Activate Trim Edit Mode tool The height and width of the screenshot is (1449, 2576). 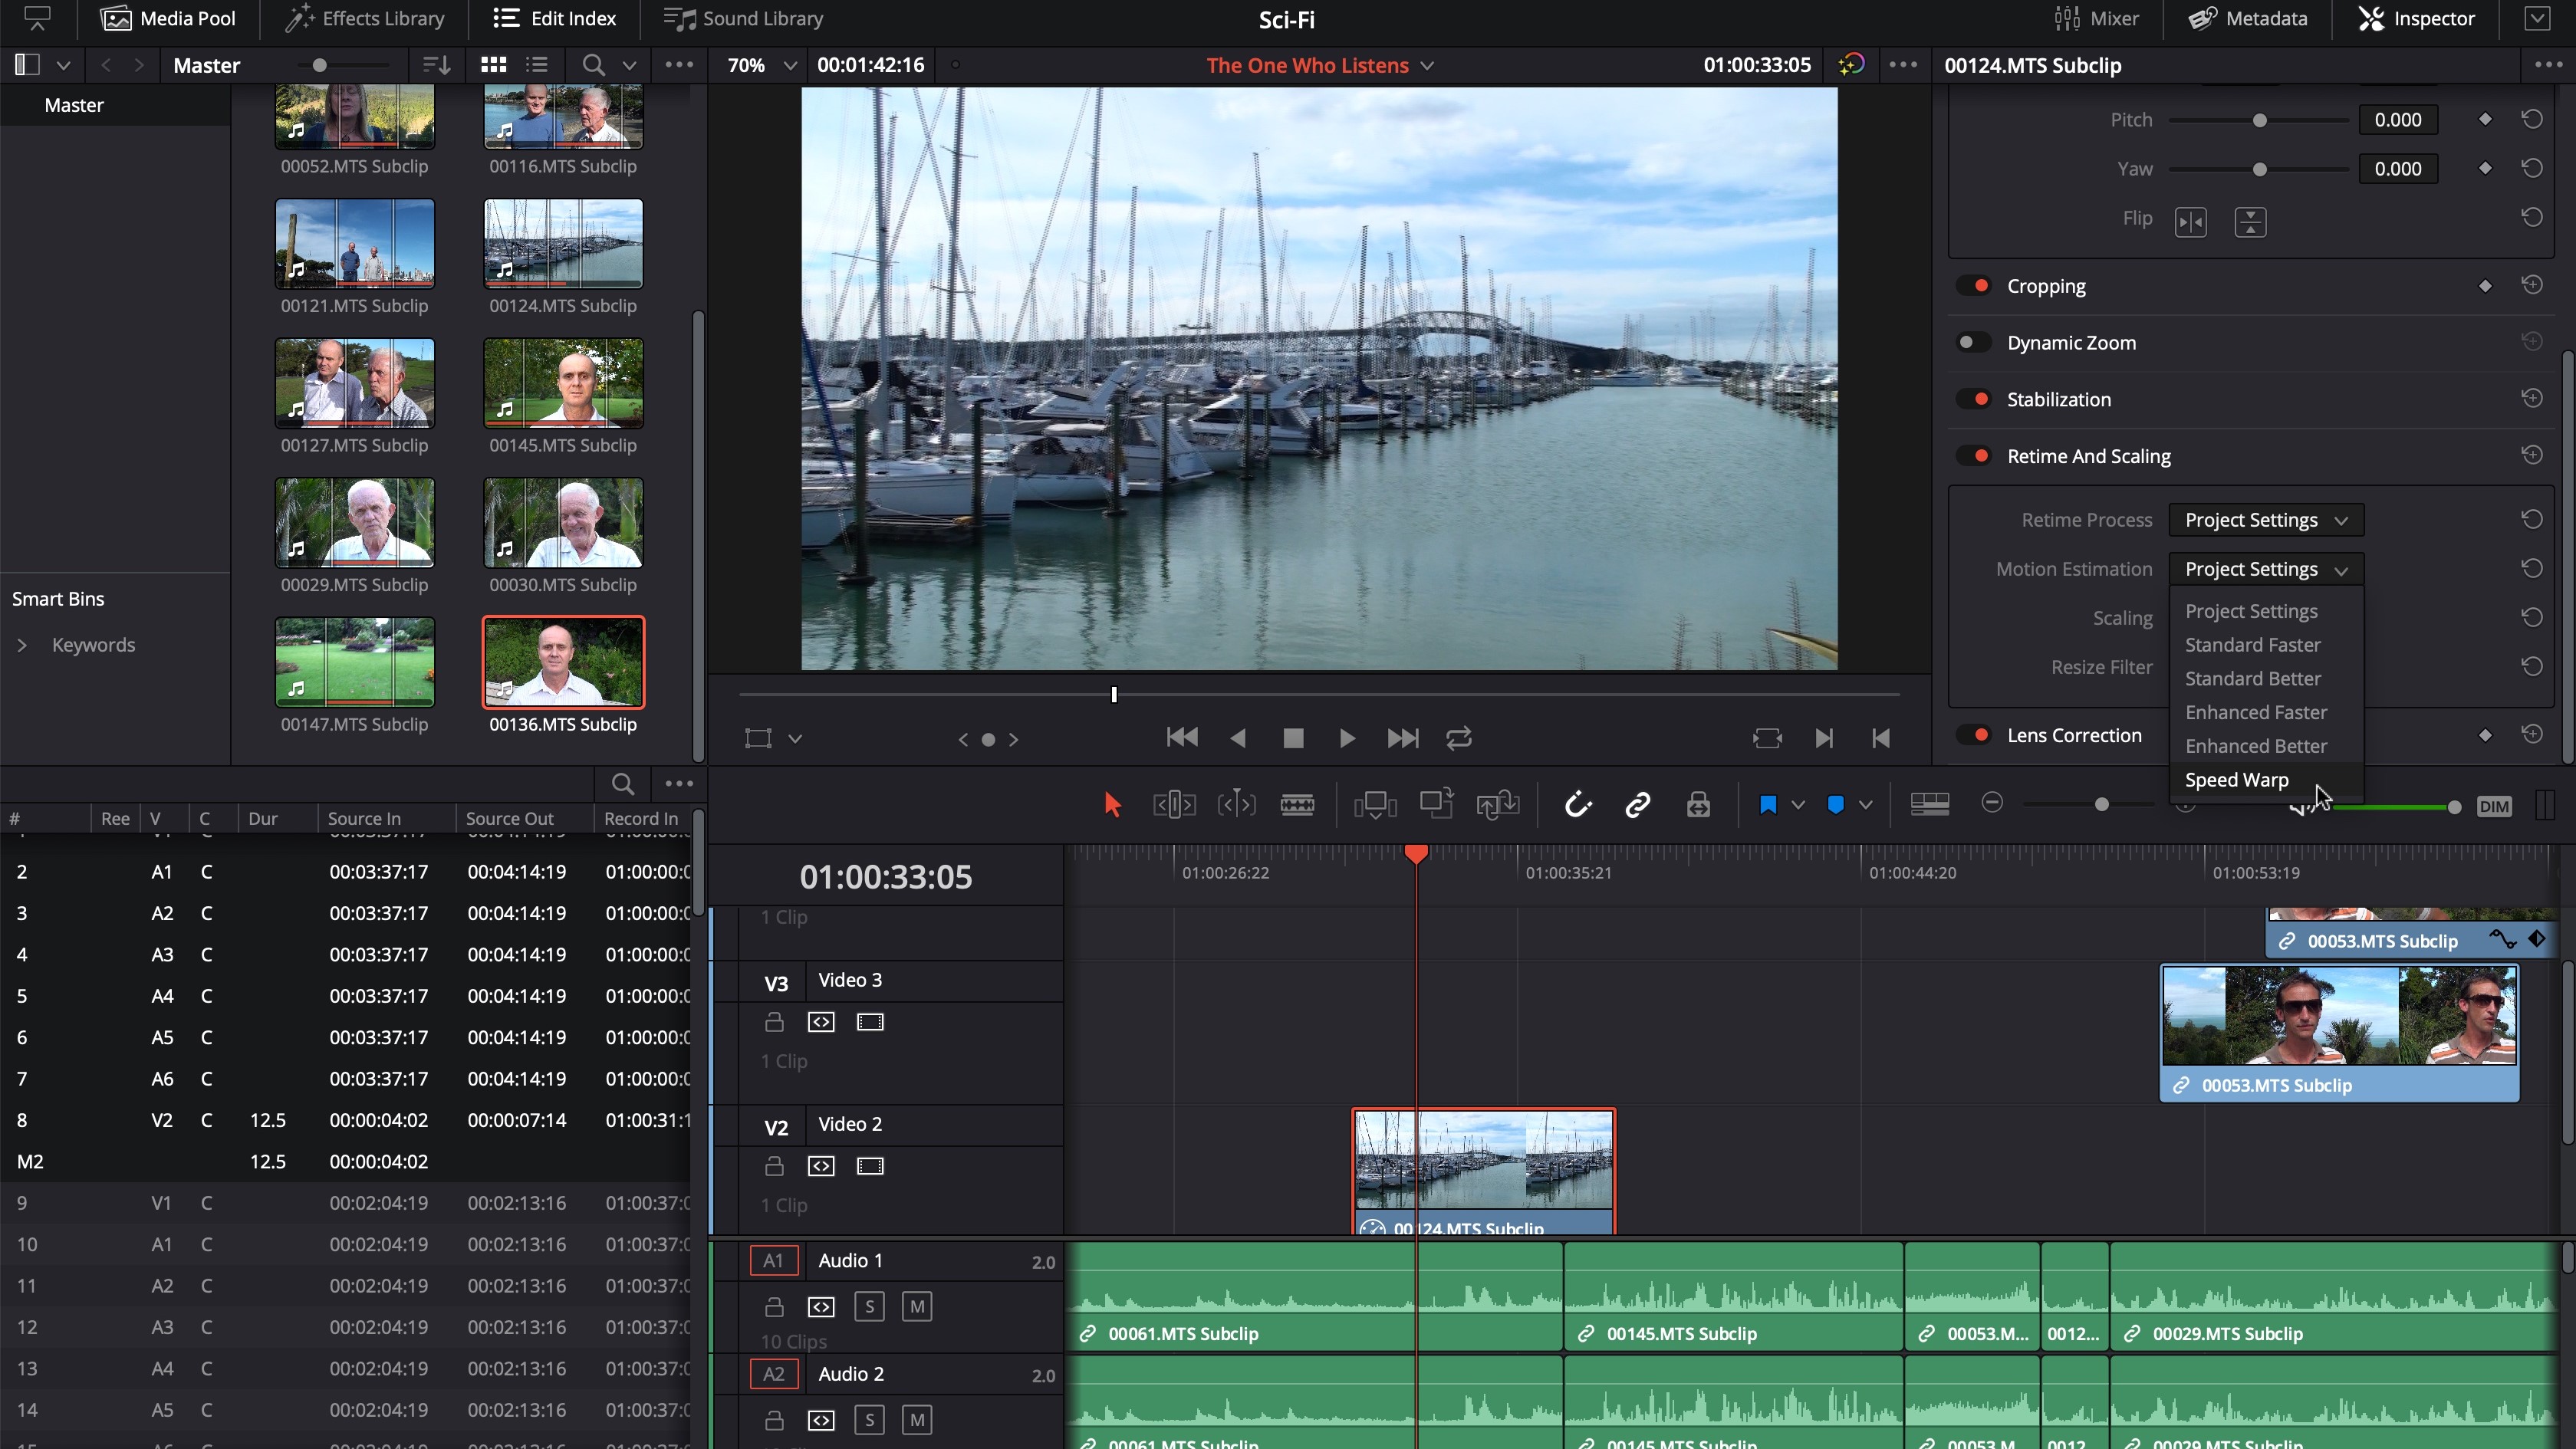coord(1174,805)
